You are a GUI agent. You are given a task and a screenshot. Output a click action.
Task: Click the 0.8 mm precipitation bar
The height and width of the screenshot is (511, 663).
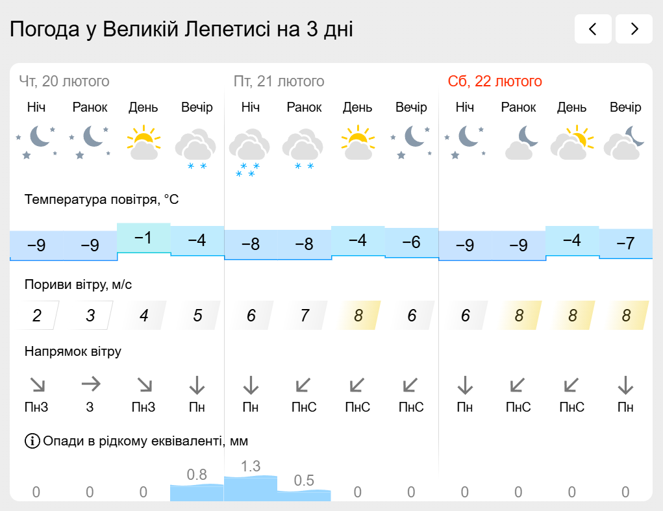(x=197, y=492)
